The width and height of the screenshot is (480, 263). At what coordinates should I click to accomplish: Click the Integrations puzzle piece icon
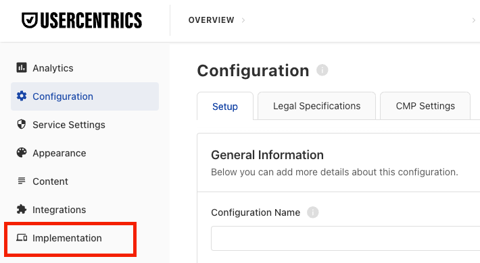[x=22, y=209]
